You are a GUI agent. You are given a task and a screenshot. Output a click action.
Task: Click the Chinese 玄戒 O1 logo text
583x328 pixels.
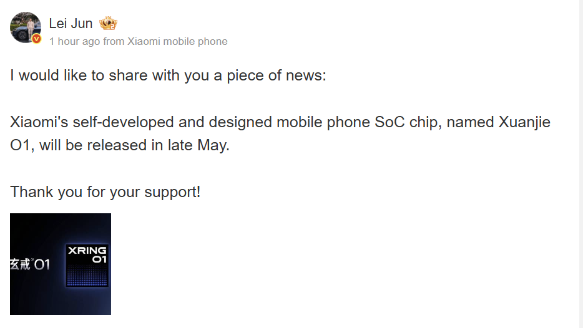pyautogui.click(x=30, y=264)
